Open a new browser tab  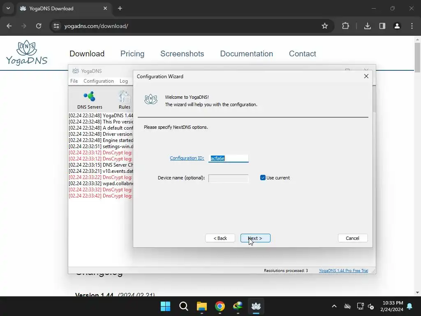tap(120, 8)
